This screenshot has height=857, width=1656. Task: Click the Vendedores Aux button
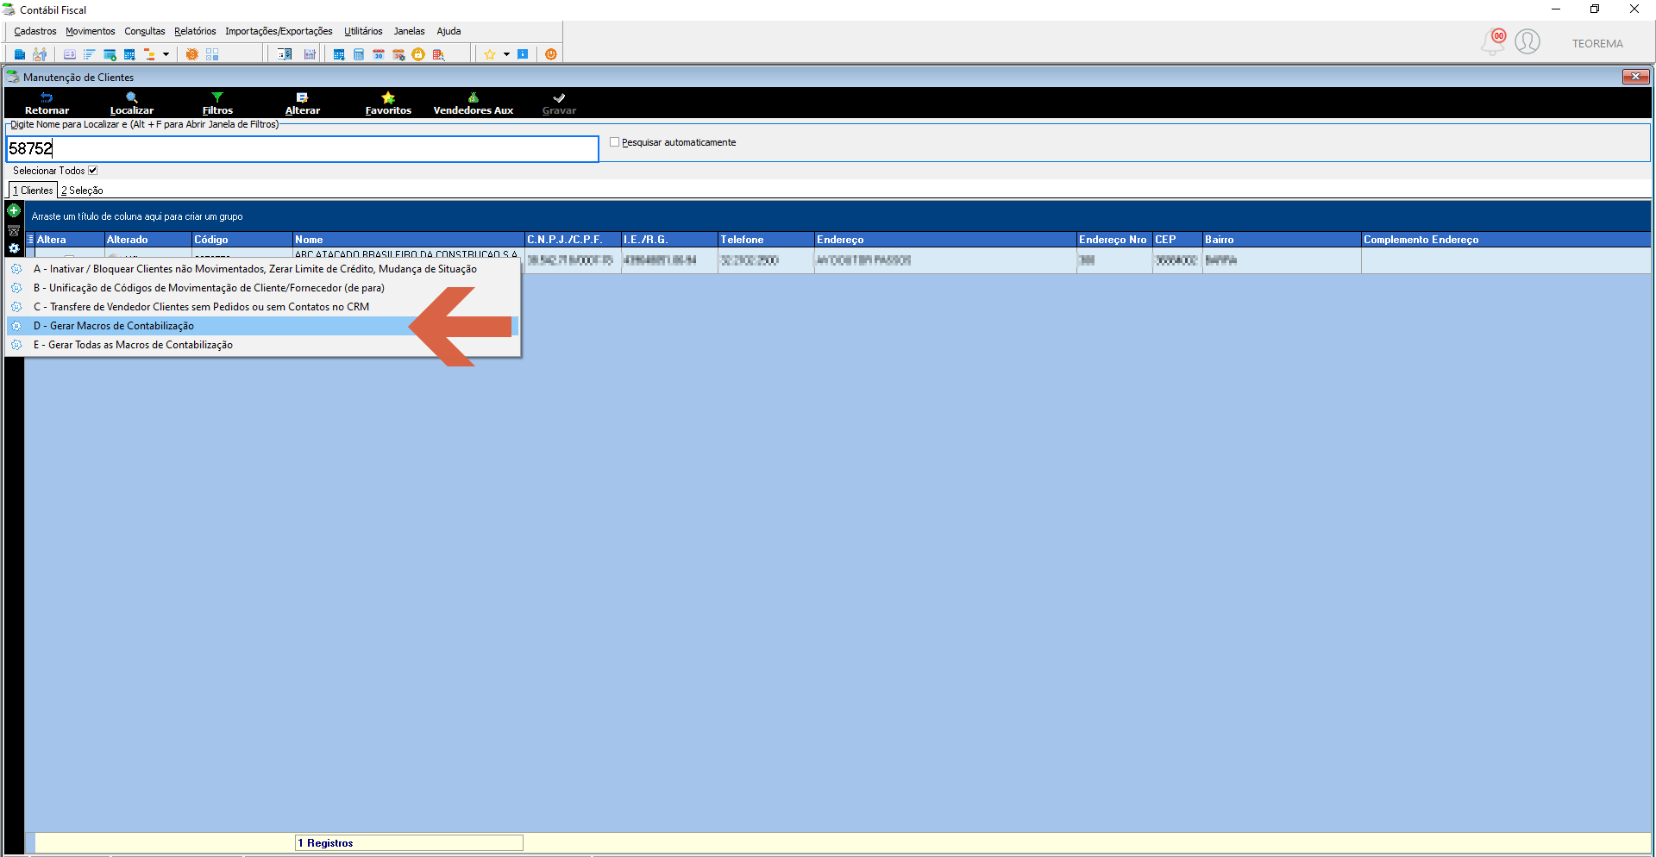[x=473, y=103]
